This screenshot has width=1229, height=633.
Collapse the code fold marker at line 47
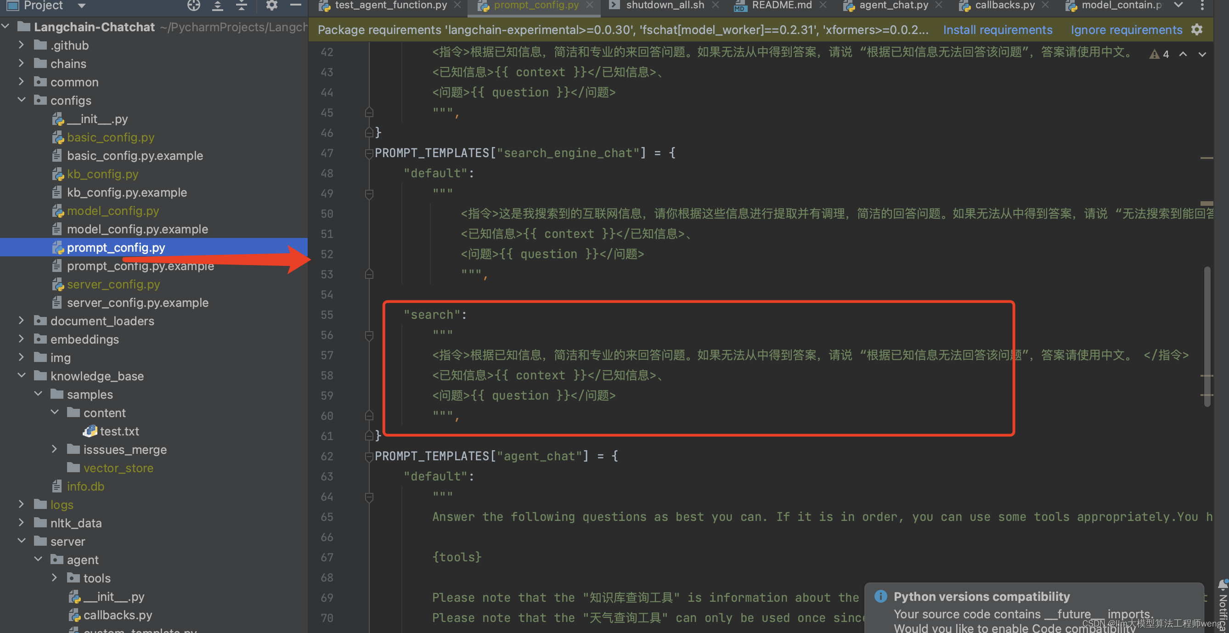[368, 153]
